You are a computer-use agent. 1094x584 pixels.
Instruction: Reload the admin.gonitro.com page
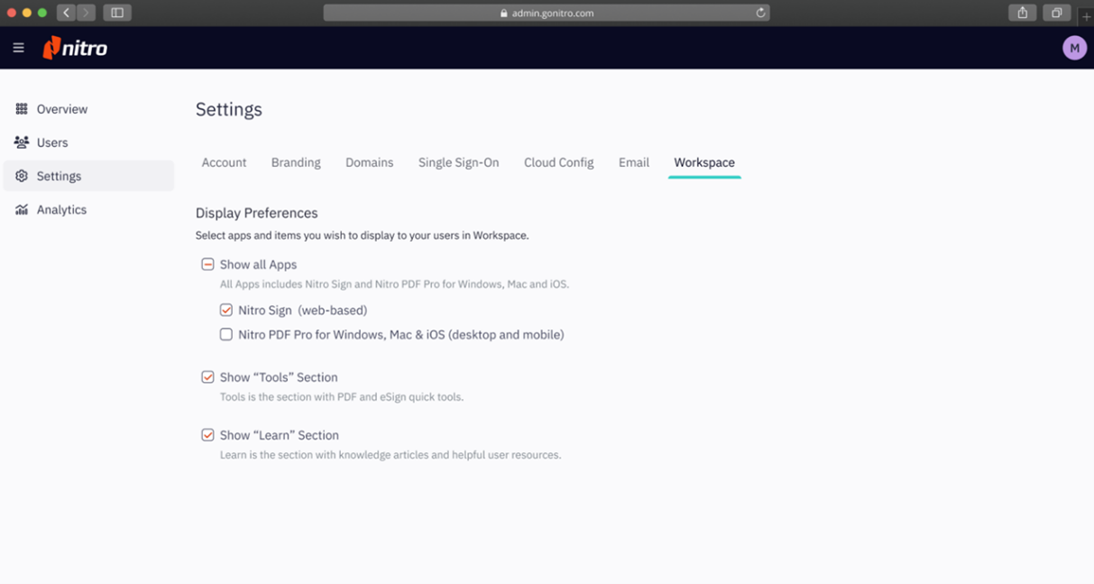click(x=760, y=13)
